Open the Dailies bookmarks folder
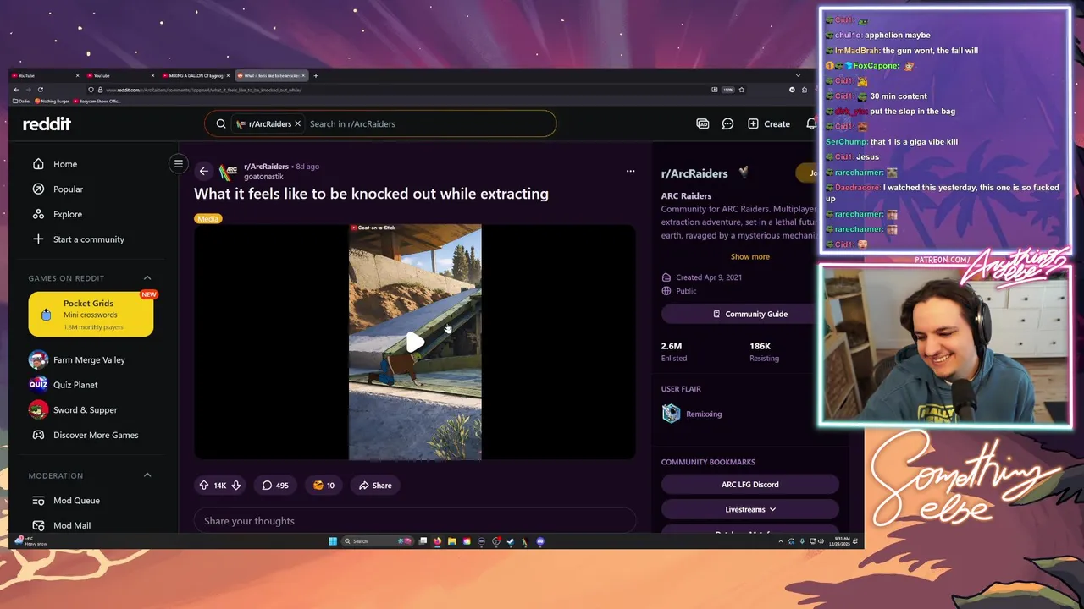Image resolution: width=1084 pixels, height=609 pixels. click(x=21, y=101)
